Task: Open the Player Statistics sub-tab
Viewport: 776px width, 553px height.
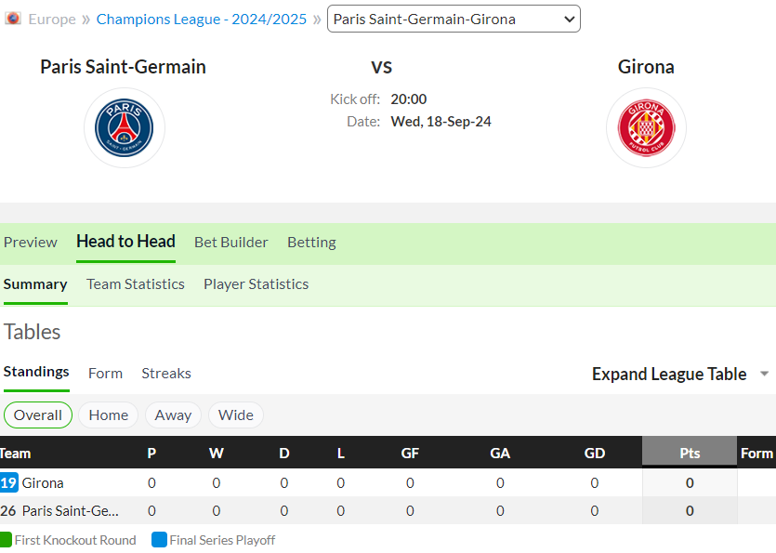Action: (x=256, y=284)
